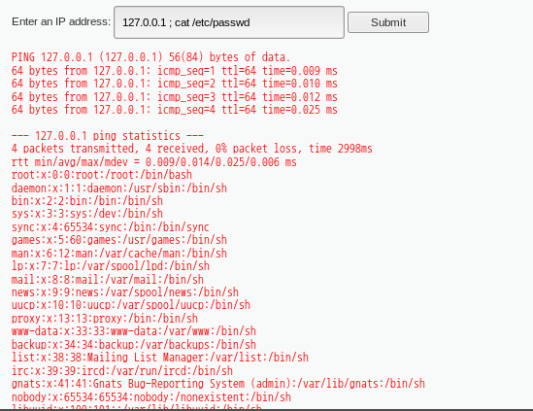Click the ping line with icmp_seq=4

175,110
